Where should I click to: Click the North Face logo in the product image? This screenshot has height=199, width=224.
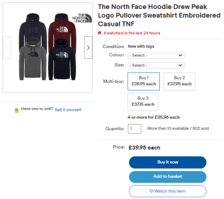click(x=82, y=18)
